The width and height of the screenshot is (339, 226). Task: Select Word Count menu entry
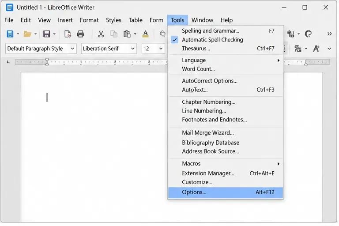pos(225,69)
